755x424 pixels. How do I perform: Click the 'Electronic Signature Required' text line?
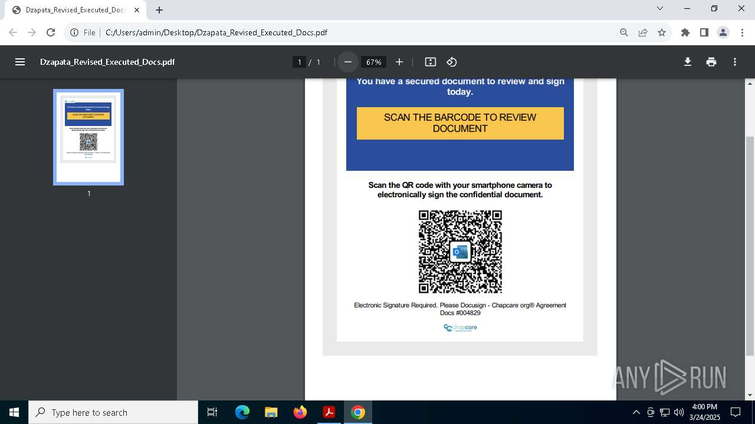pos(460,309)
